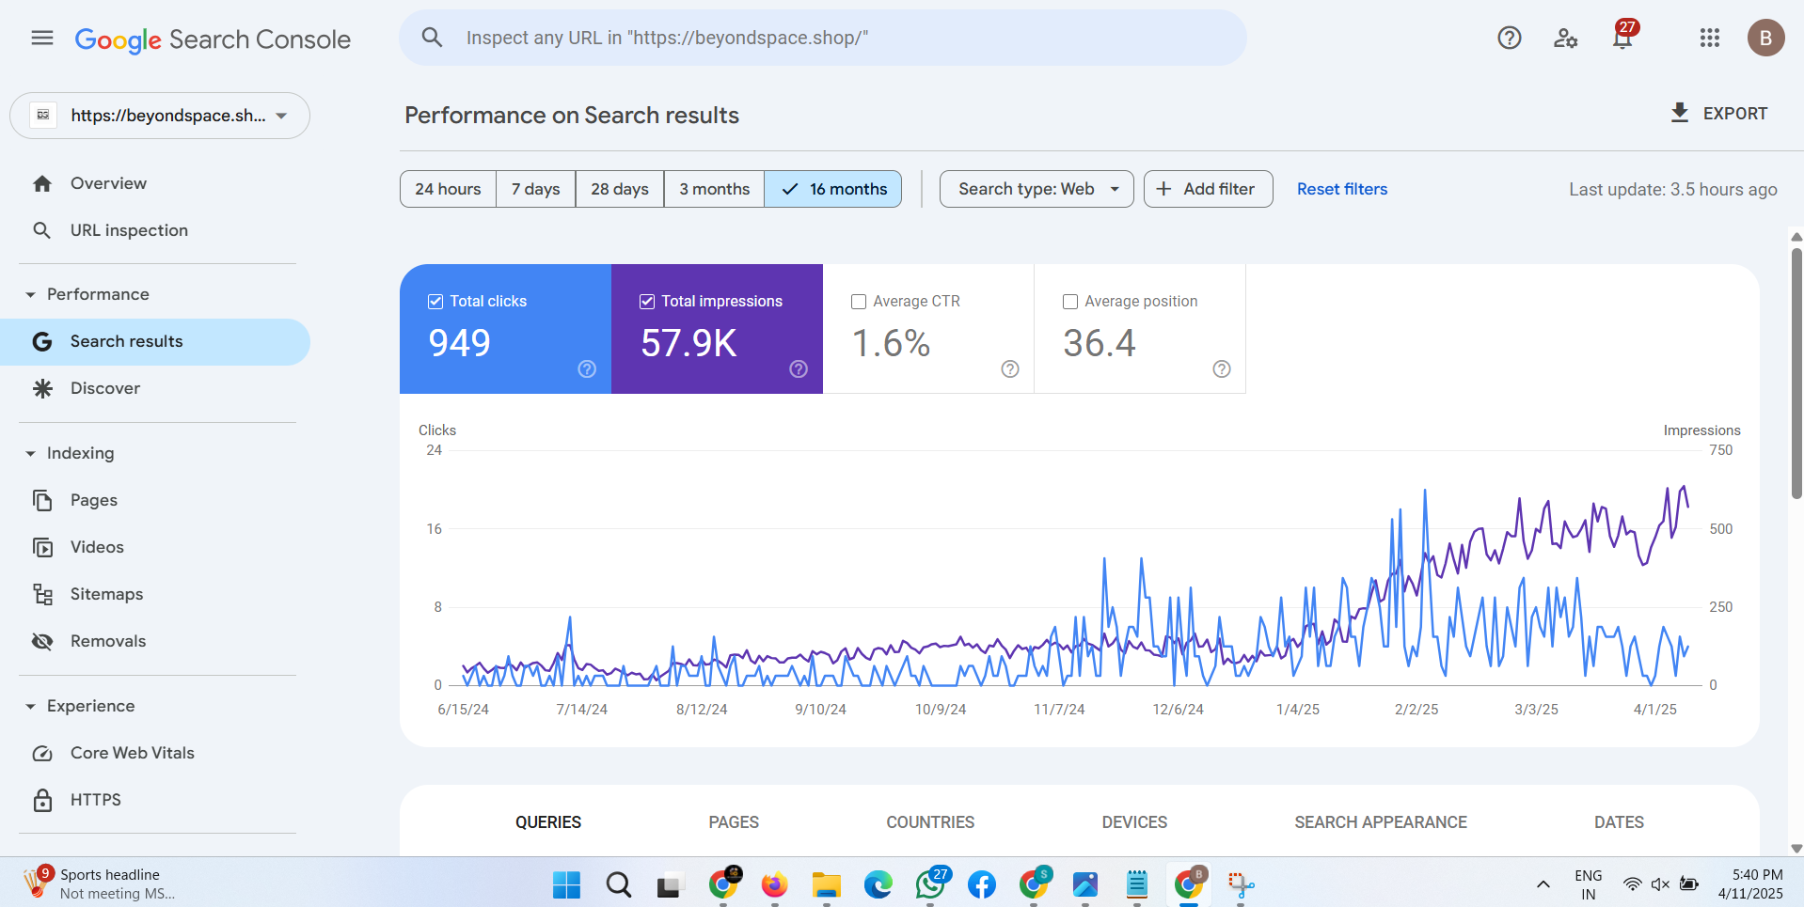Viewport: 1804px width, 907px height.
Task: Select the 3 months date range
Action: (715, 189)
